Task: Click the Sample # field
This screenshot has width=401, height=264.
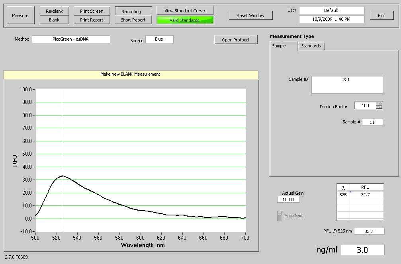Action: (x=372, y=122)
